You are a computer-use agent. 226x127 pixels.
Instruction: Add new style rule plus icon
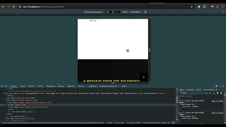[214, 93]
